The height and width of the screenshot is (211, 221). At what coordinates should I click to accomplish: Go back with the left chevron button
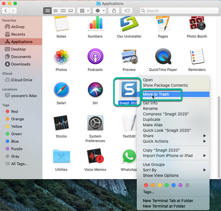click(x=6, y=11)
